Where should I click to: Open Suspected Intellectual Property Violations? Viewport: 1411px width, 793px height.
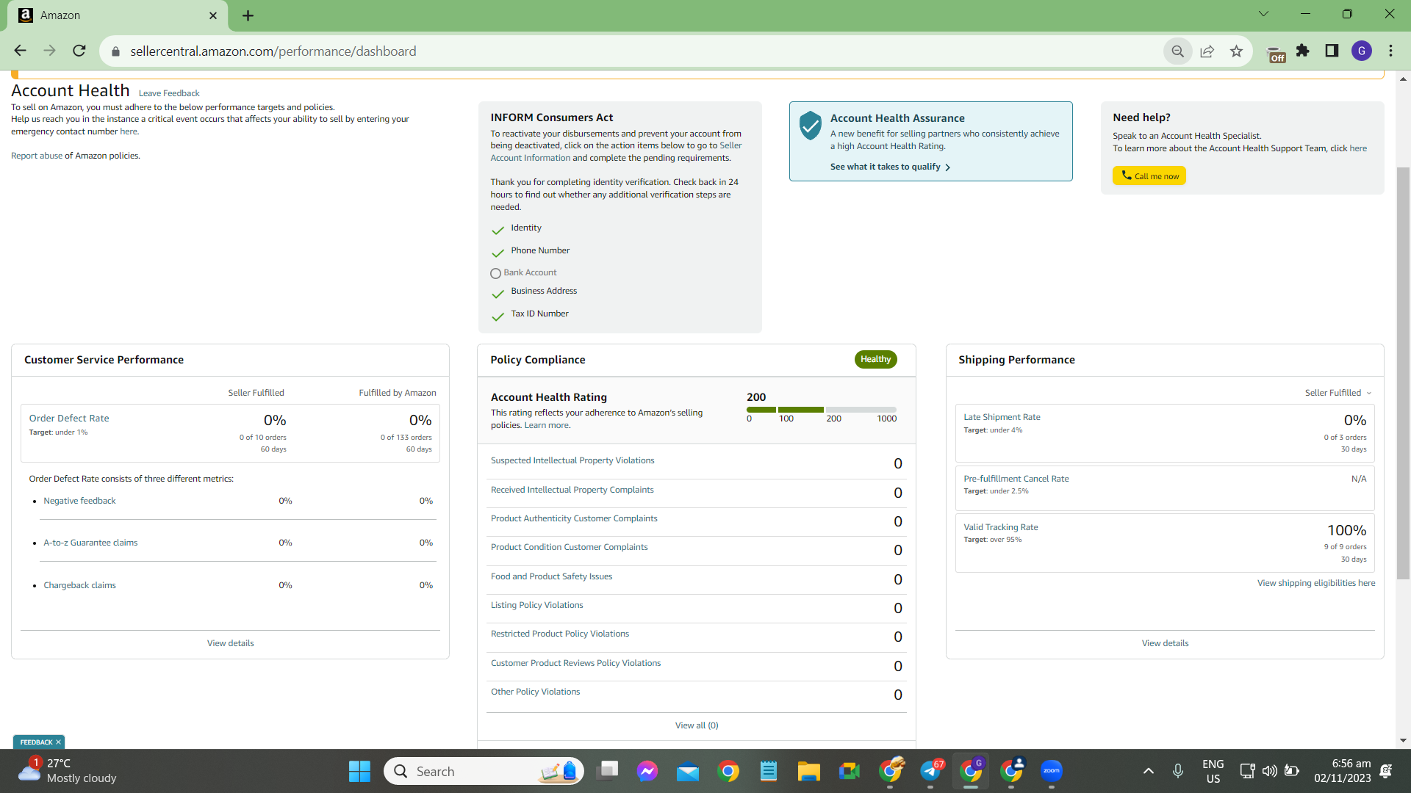pos(572,460)
